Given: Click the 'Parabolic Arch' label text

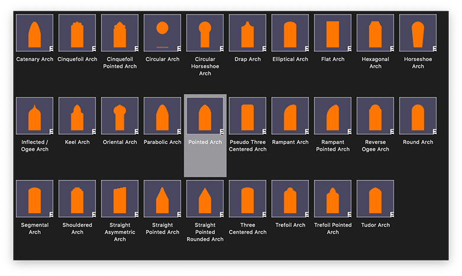Looking at the screenshot, I should (x=162, y=142).
